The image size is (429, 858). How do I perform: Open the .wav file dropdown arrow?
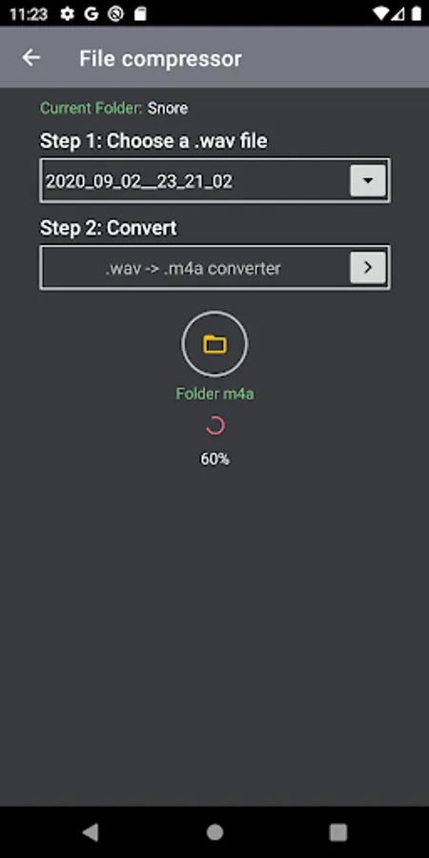(x=368, y=180)
